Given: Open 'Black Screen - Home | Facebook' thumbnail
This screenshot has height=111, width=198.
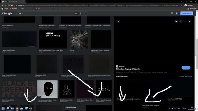Looking at the screenshot, I should pyautogui.click(x=101, y=39).
